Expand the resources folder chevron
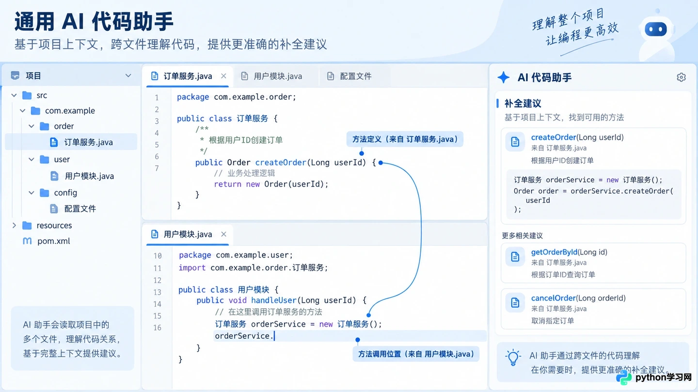Image resolution: width=698 pixels, height=392 pixels. [14, 226]
